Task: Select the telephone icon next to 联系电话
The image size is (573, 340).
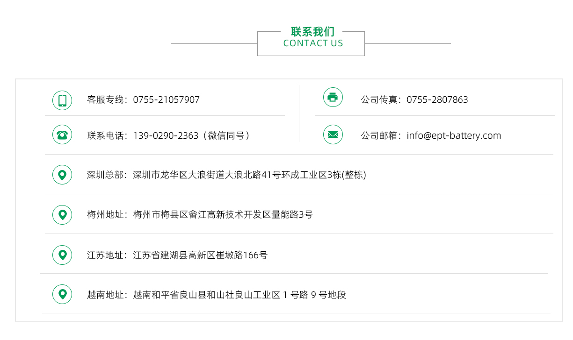Action: [62, 135]
